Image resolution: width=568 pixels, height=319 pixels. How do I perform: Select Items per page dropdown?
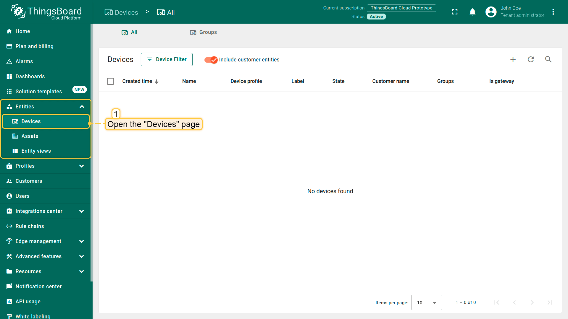point(426,302)
